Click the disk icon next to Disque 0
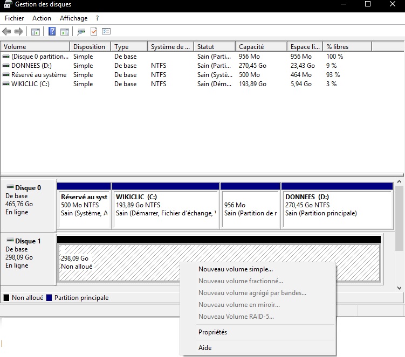The height and width of the screenshot is (357, 405). (10, 187)
